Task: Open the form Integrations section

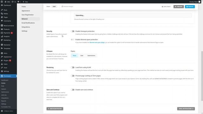Action: 26,27
